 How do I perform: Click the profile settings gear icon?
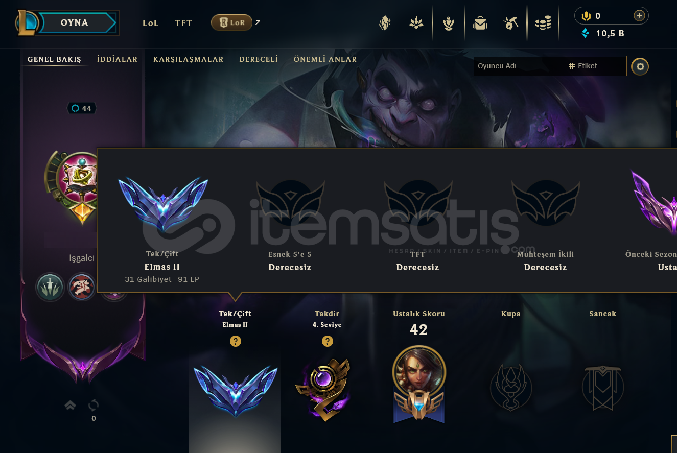click(640, 66)
